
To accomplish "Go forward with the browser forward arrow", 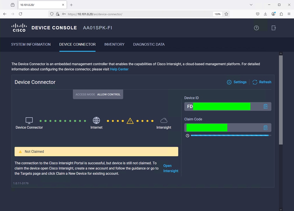I will pyautogui.click(x=13, y=14).
